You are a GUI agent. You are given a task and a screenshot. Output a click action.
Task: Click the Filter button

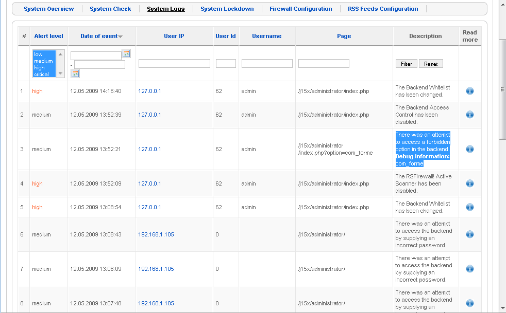406,64
